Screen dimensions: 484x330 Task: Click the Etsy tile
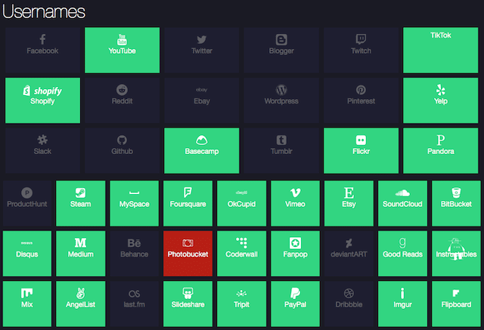349,203
